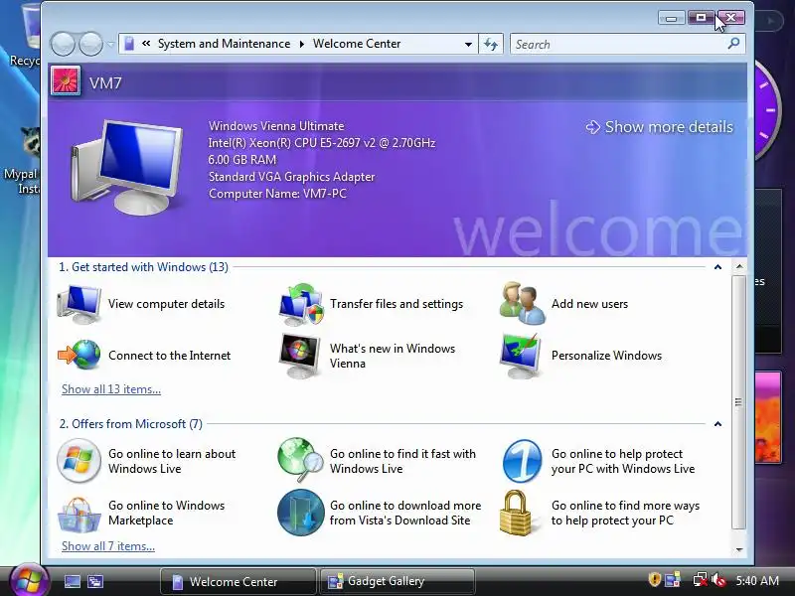The image size is (795, 596).
Task: Open the recent pages dropdown arrow
Action: coord(110,44)
